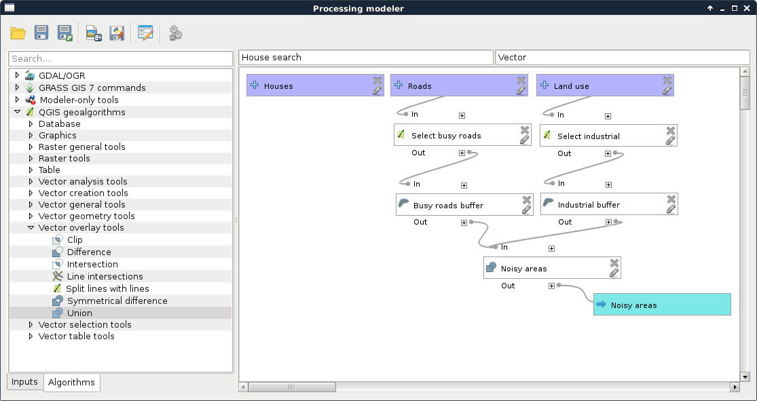This screenshot has height=401, width=757.
Task: Select Intersection algorithm in tree
Action: click(92, 264)
